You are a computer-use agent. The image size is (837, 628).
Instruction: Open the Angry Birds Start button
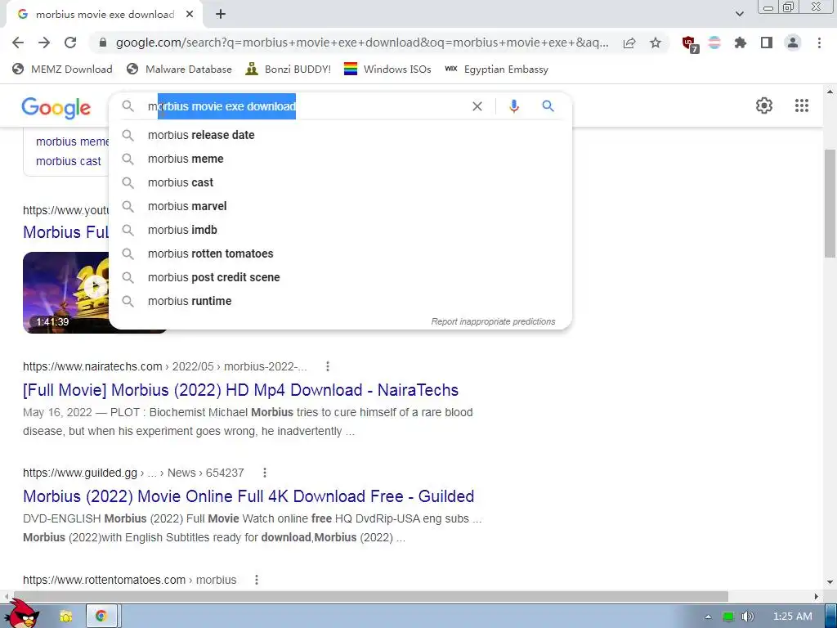21,614
